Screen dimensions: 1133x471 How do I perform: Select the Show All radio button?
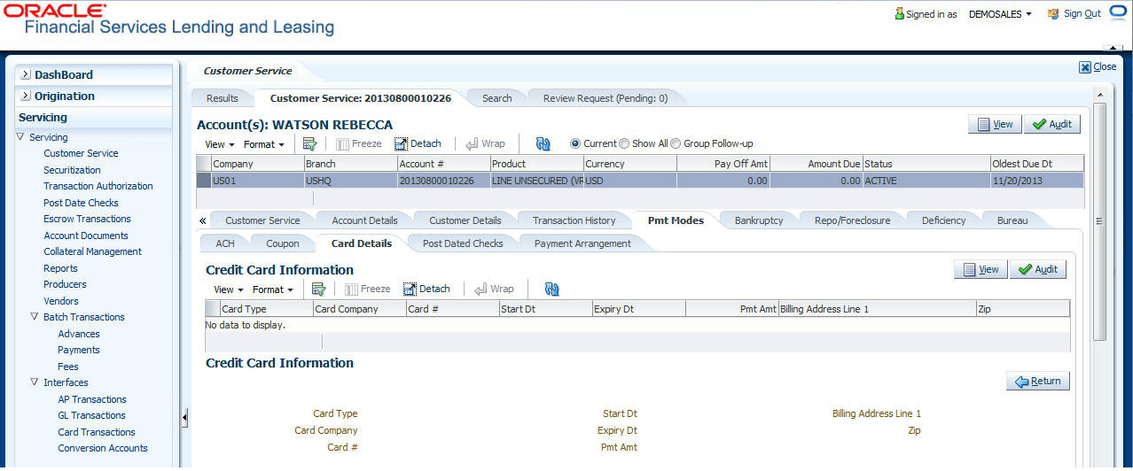pos(624,143)
